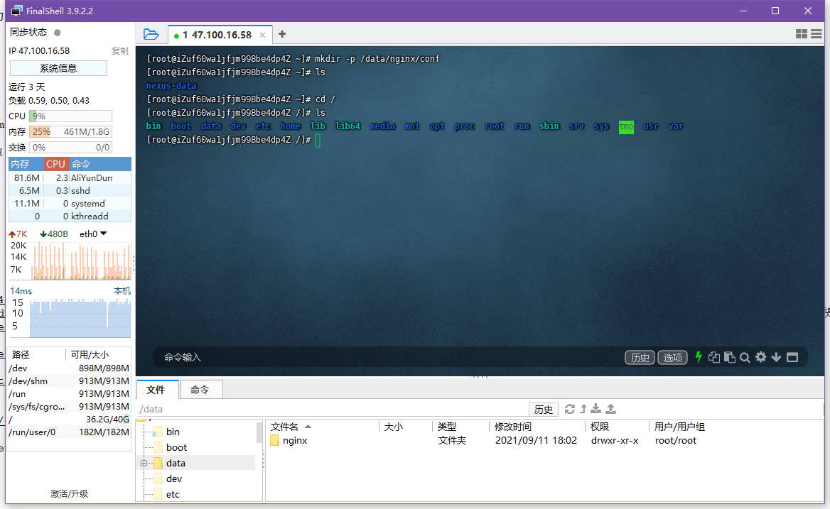Open terminal 历史 command history button
The width and height of the screenshot is (830, 509).
click(x=640, y=357)
